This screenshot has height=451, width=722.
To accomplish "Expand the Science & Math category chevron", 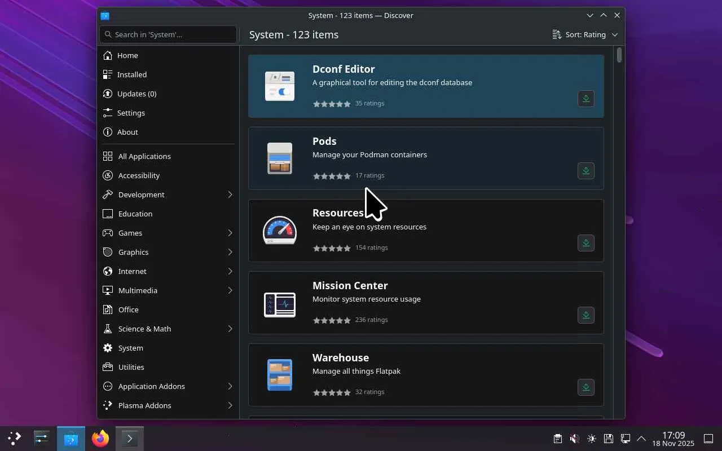I will pyautogui.click(x=230, y=329).
